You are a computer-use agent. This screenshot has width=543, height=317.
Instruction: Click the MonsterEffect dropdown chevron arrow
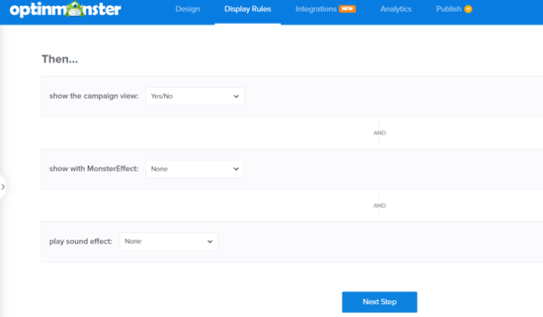236,169
